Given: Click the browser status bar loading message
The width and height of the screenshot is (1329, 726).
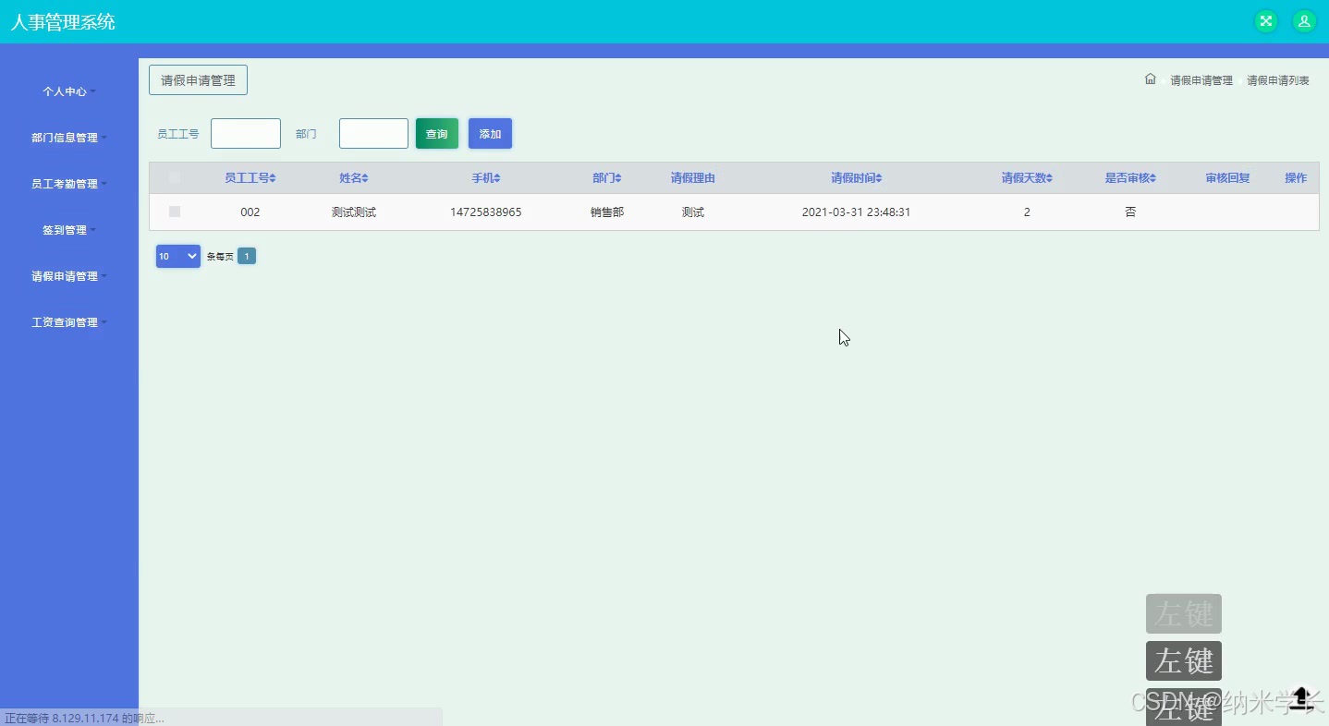Looking at the screenshot, I should point(85,718).
